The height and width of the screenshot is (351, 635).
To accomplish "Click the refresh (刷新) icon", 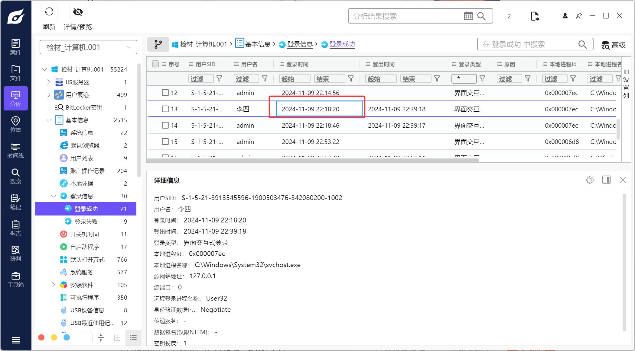I will (49, 12).
